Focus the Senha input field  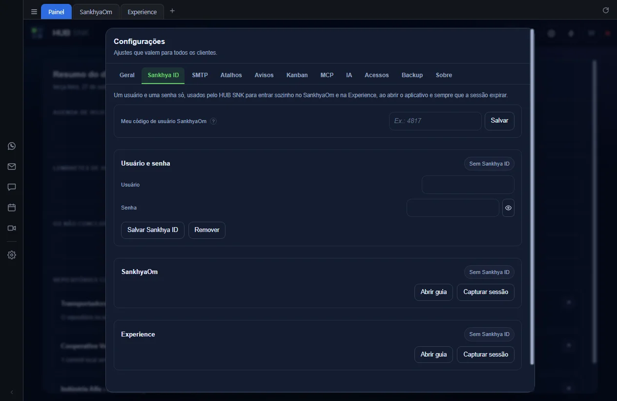[x=453, y=208]
